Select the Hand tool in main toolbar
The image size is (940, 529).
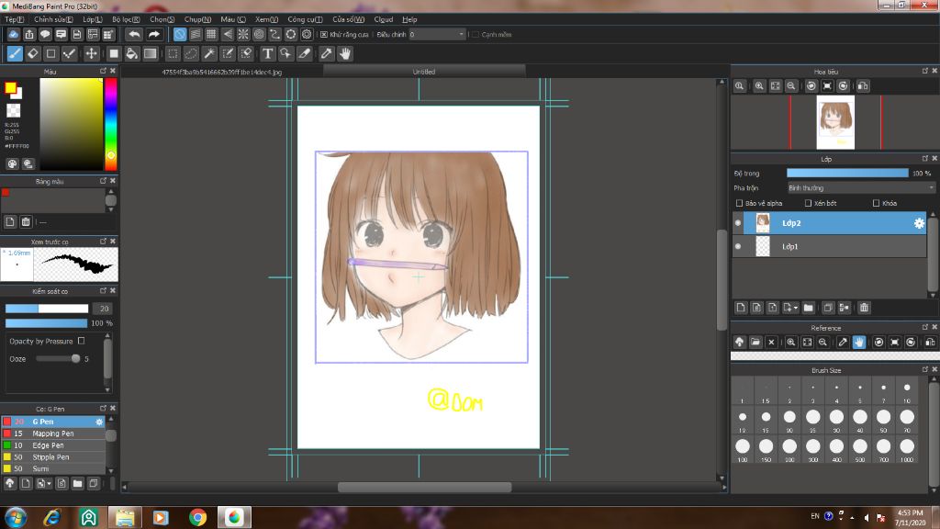coord(345,54)
